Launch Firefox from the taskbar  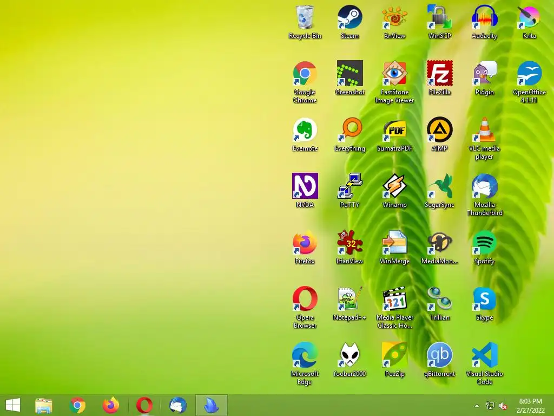tap(111, 405)
